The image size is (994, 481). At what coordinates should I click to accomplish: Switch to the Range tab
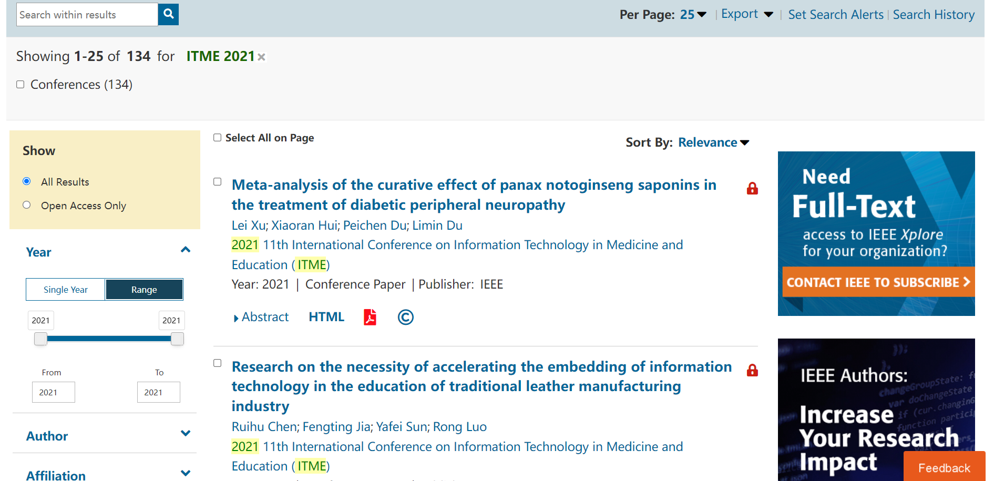point(144,290)
